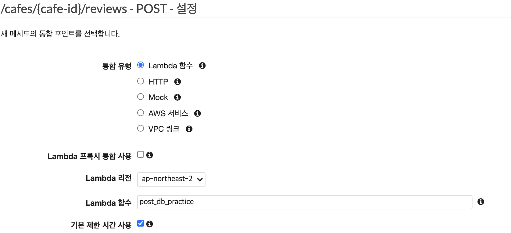
Task: Click the 기본 제한 시간 사용 info icon
Action: pyautogui.click(x=150, y=223)
